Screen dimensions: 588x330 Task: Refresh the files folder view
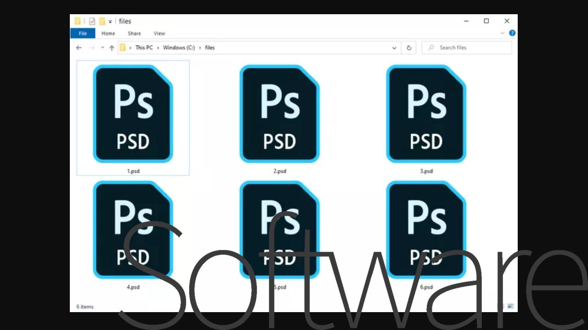(x=409, y=48)
